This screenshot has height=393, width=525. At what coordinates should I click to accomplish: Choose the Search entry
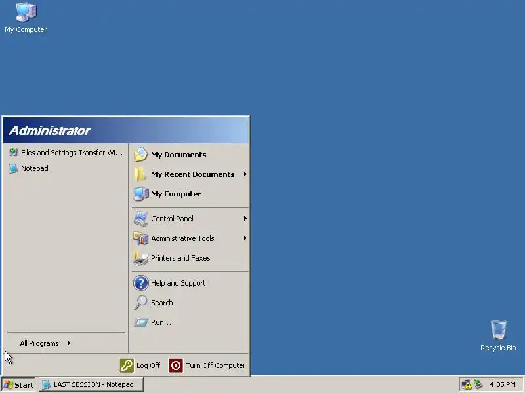tap(190, 303)
